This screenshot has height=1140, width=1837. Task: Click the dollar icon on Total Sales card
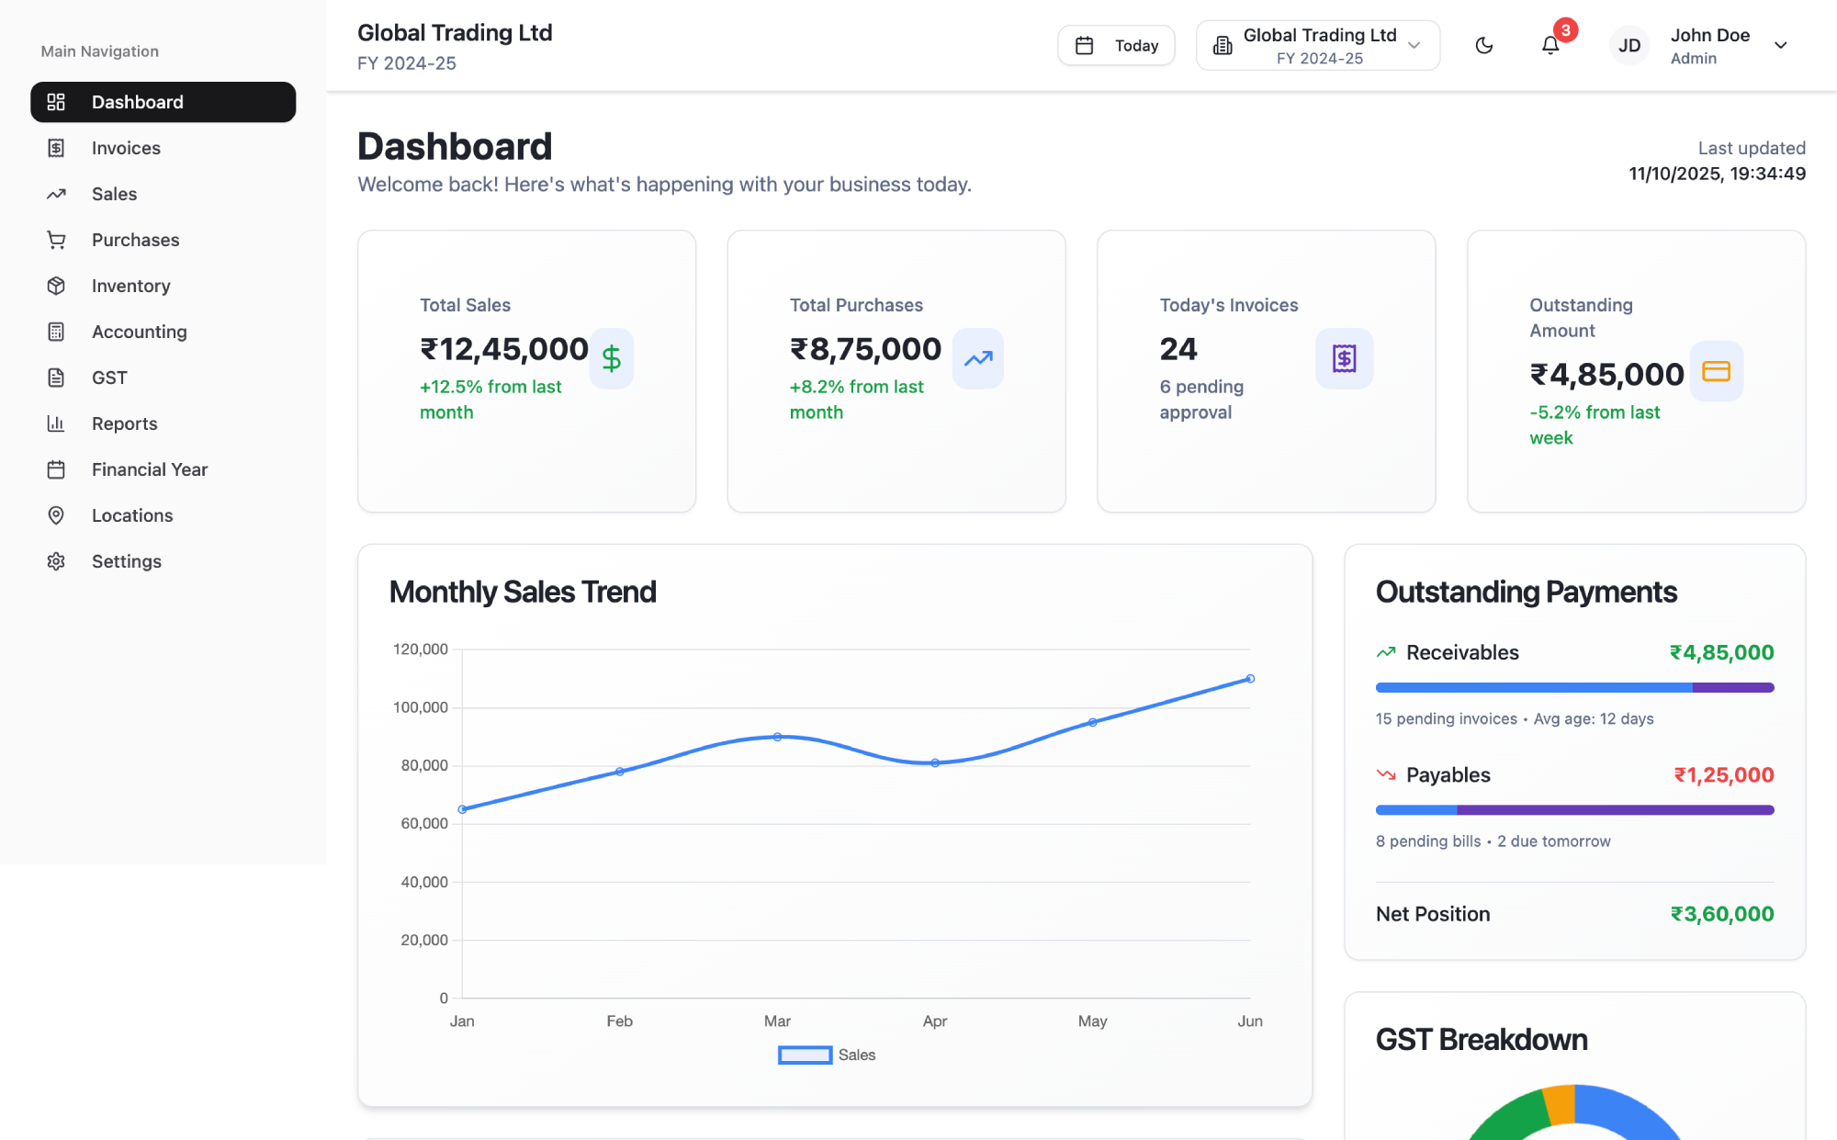pos(612,358)
